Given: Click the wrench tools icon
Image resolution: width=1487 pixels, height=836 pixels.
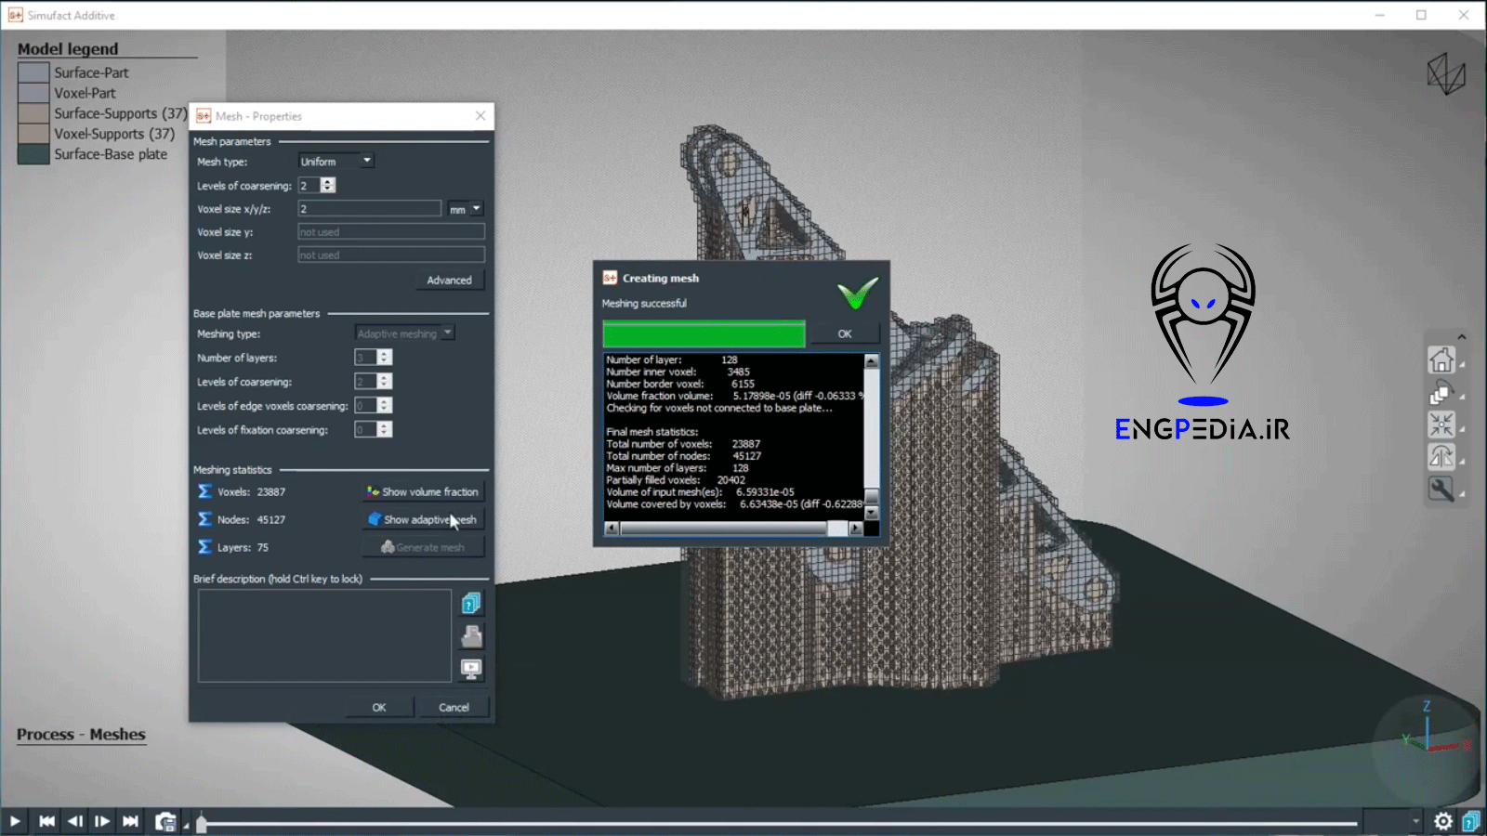Looking at the screenshot, I should 1441,489.
